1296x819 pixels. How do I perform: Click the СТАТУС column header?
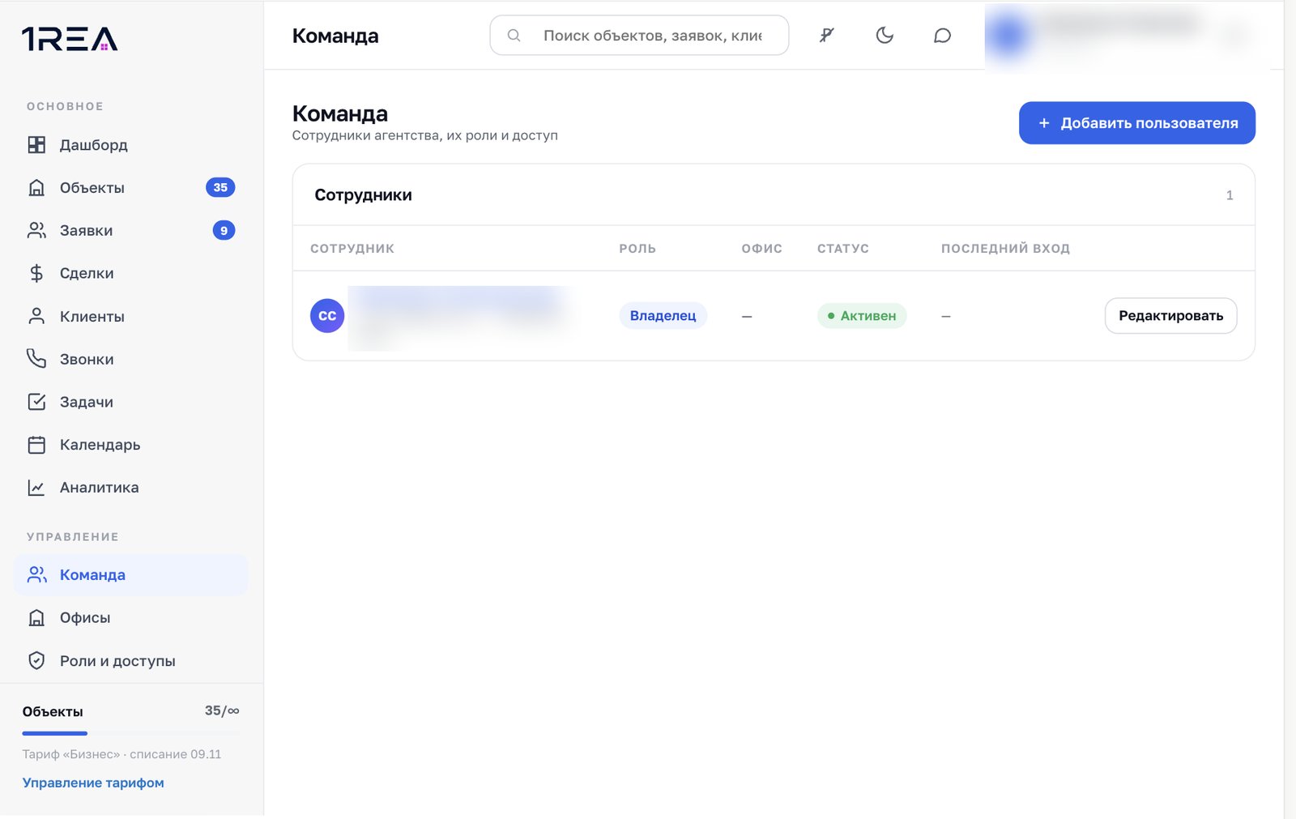843,249
